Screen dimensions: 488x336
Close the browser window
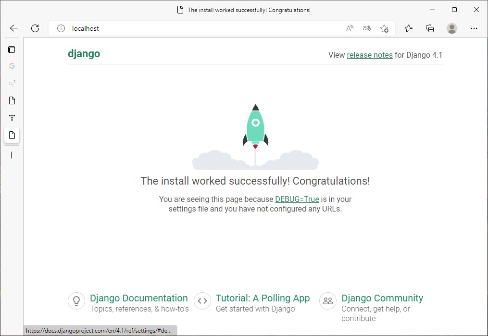click(476, 10)
